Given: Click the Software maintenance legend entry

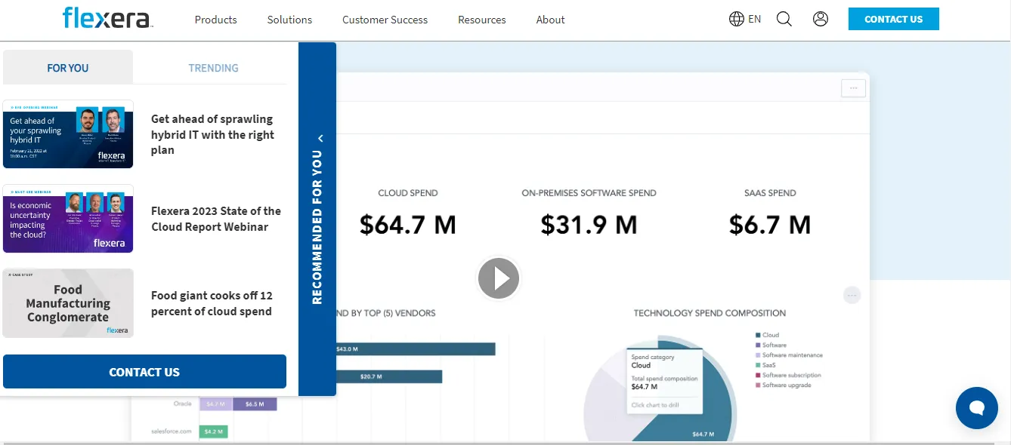Looking at the screenshot, I should [789, 355].
